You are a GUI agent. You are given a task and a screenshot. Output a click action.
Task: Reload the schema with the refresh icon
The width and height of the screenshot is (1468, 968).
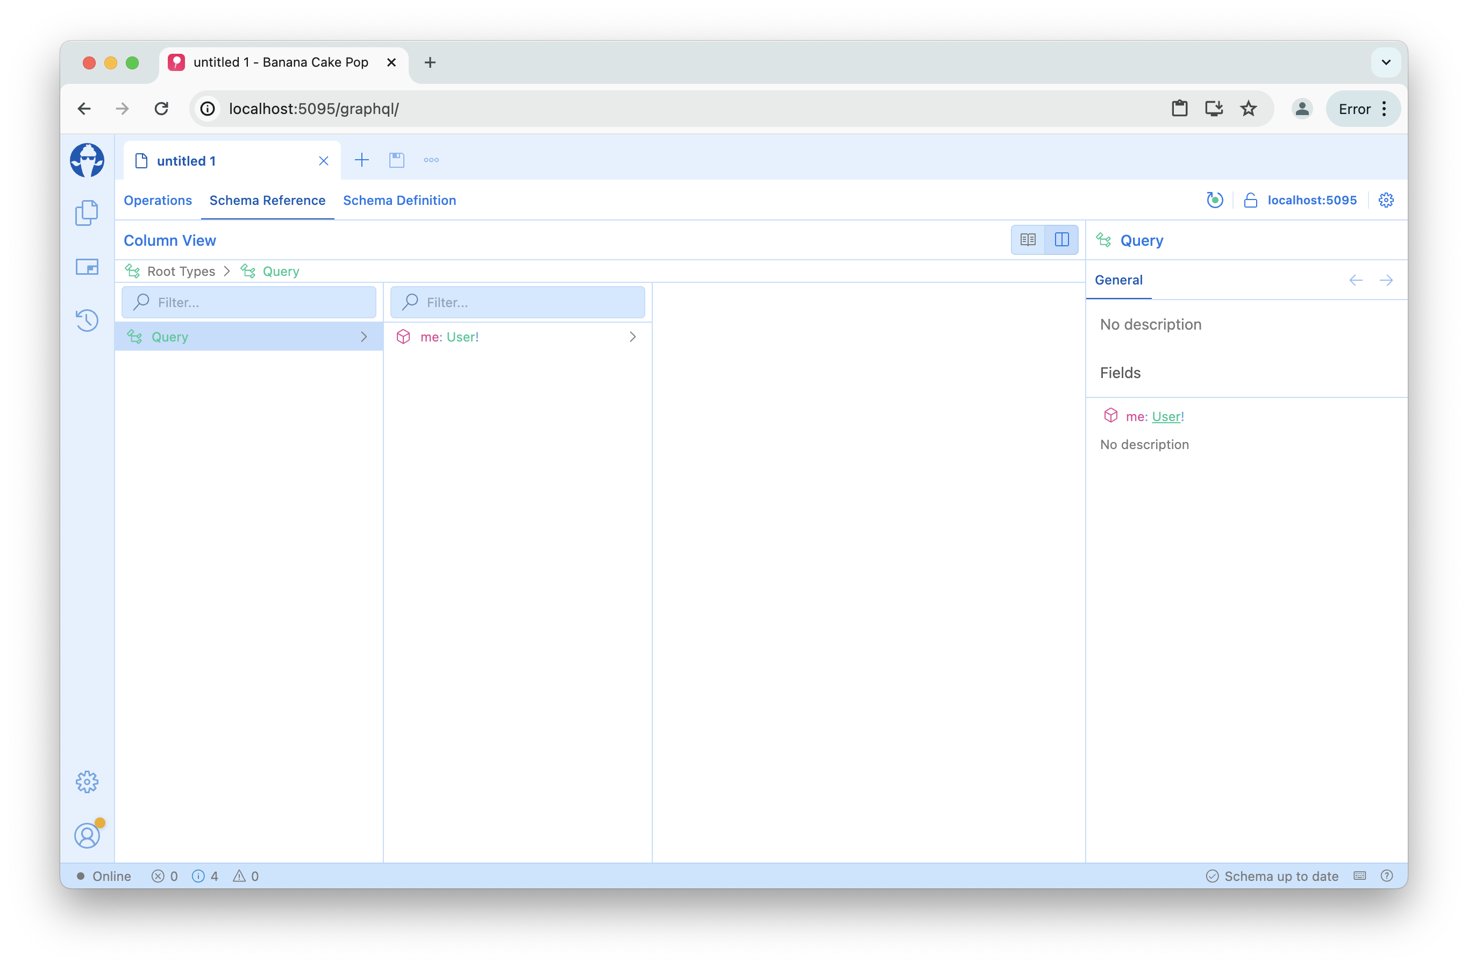(x=1214, y=200)
